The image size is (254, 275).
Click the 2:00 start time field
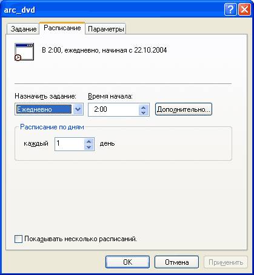[x=114, y=110]
